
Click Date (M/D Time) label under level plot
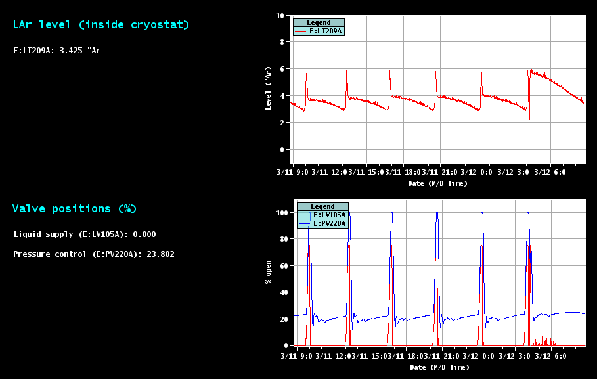437,183
